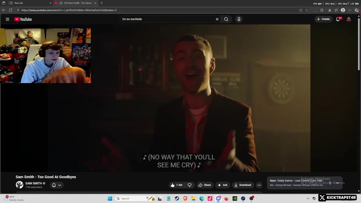Open the YouTube account avatar menu
361x203 pixels.
point(349,19)
